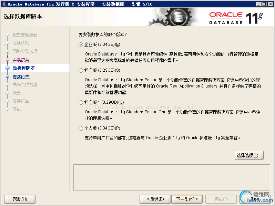275x206 pixels.
Task: Open the 产品语言 step link
Action: click(21, 60)
